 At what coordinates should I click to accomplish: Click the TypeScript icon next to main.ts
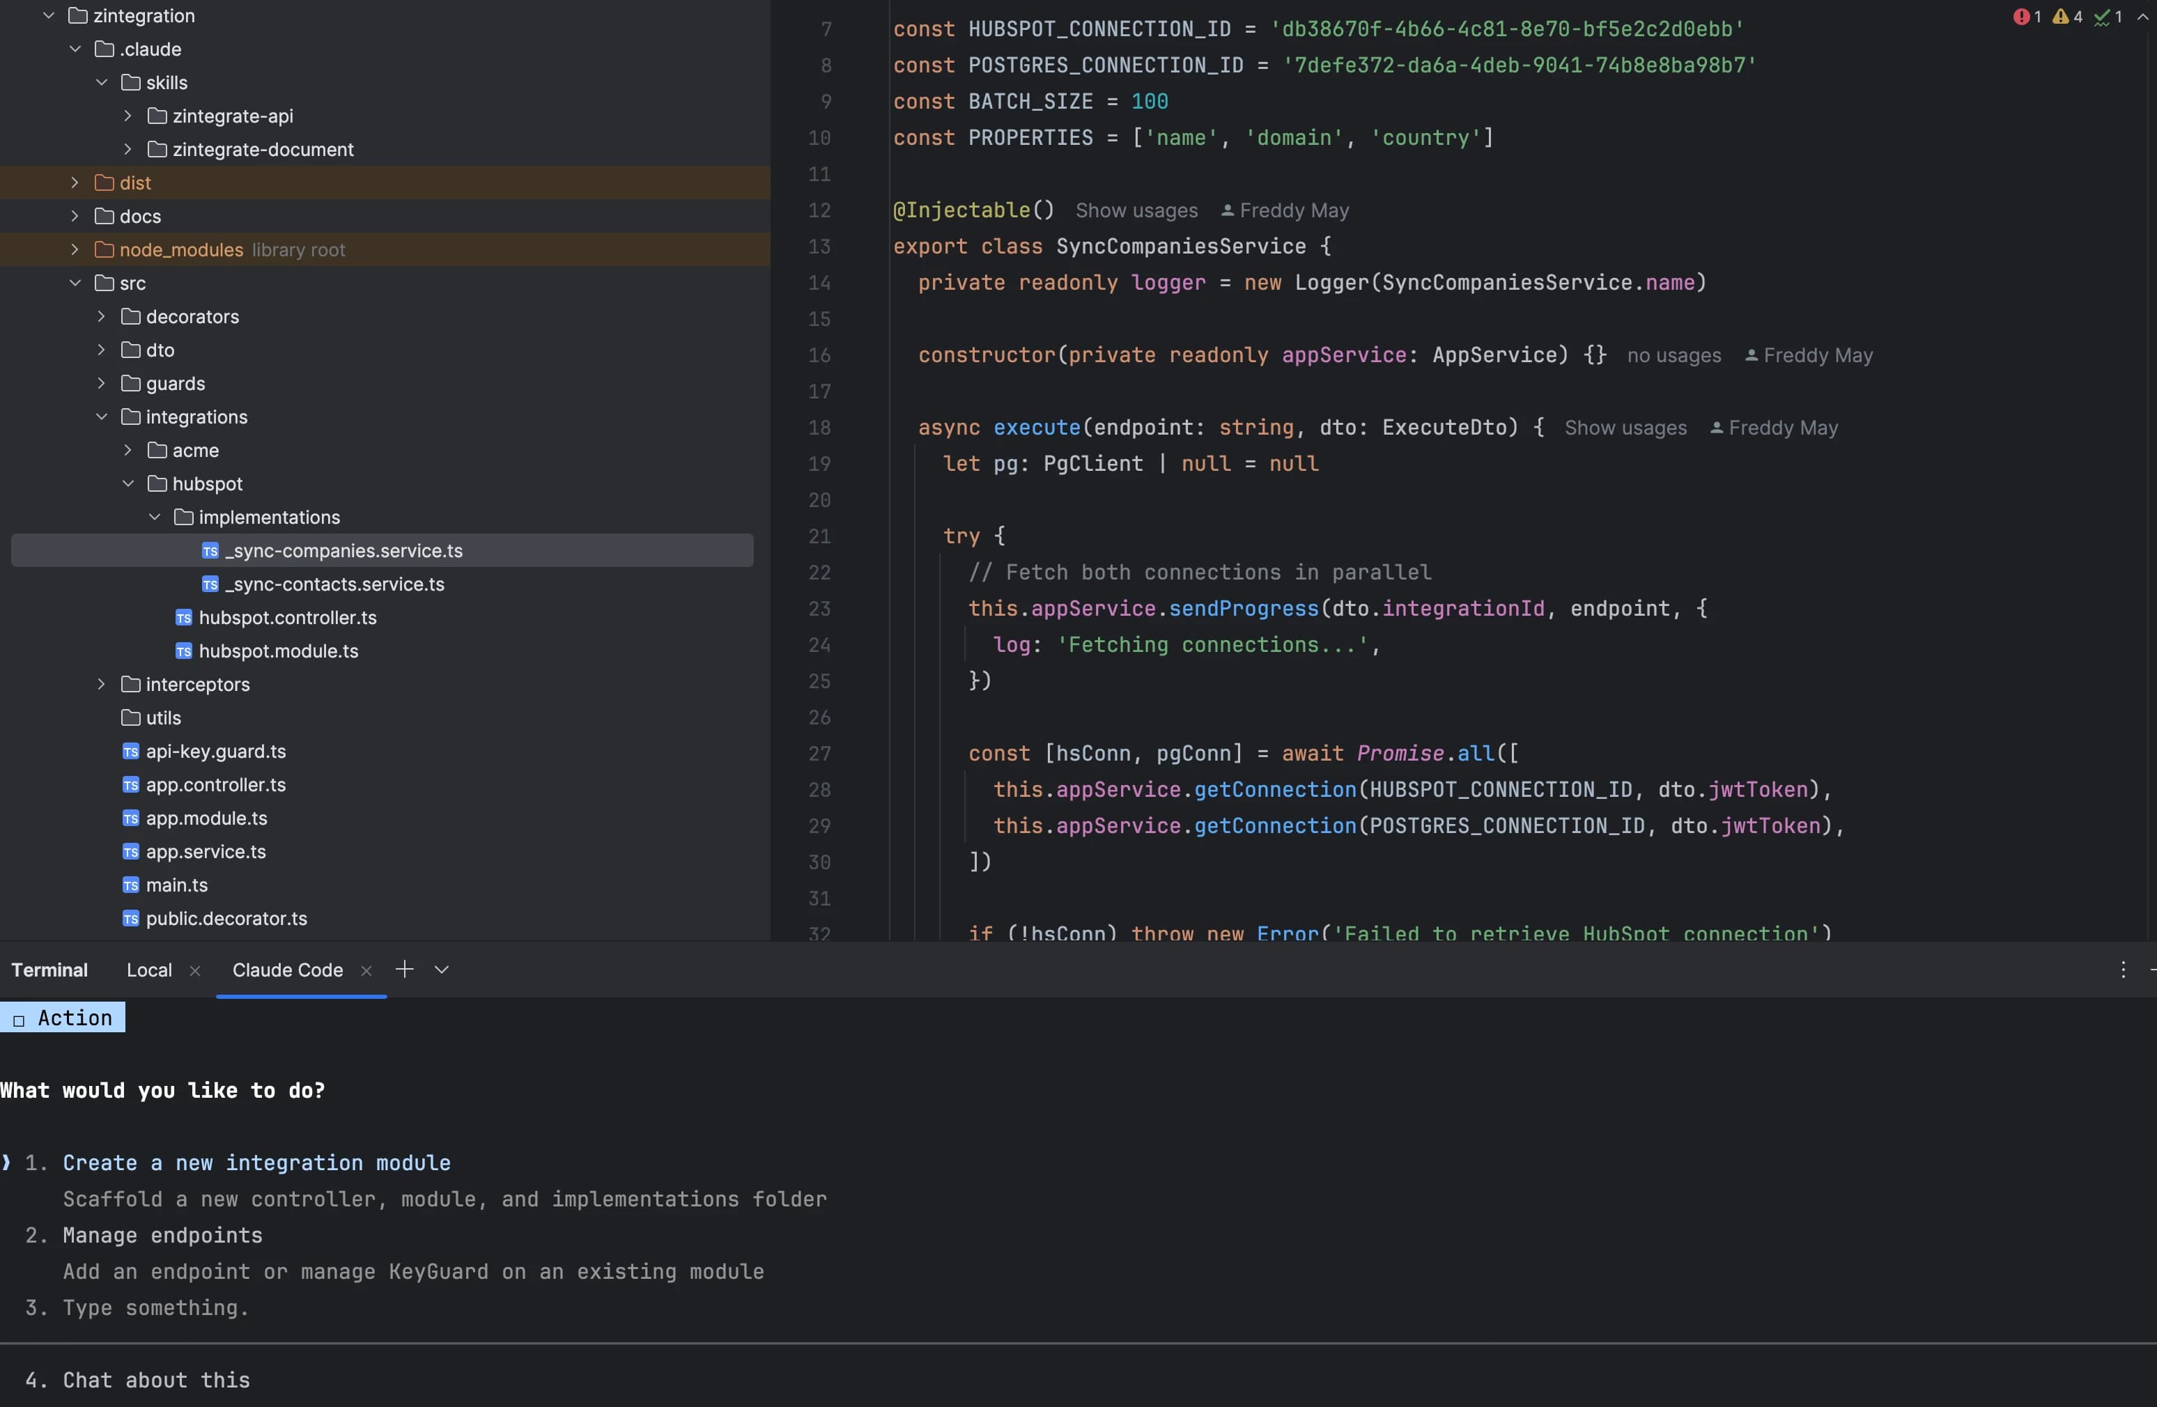[x=130, y=885]
